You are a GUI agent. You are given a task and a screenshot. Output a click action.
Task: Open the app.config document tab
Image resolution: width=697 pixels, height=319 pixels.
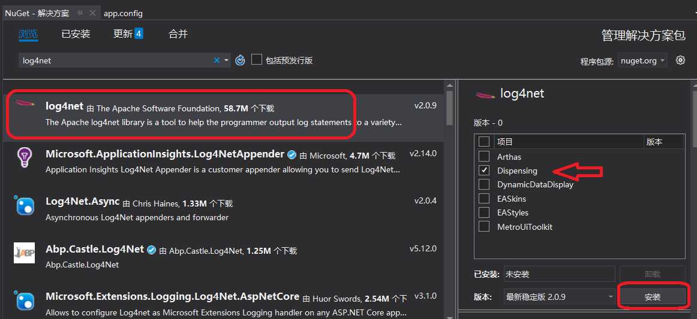click(123, 13)
